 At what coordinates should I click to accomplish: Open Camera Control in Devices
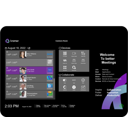pyautogui.click(x=74, y=53)
